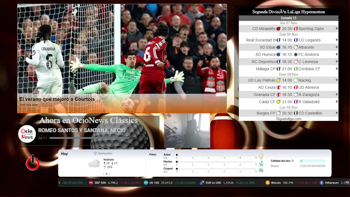Click the 'AD Ceuta' team name

coord(267,88)
